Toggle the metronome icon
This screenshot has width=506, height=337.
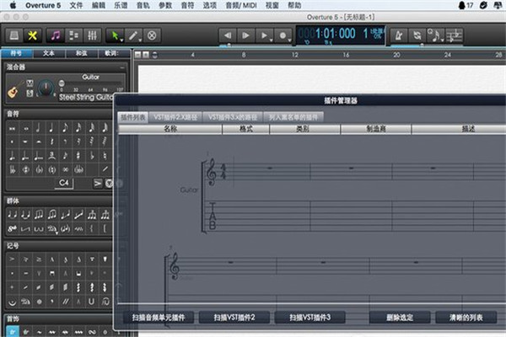pyautogui.click(x=399, y=35)
